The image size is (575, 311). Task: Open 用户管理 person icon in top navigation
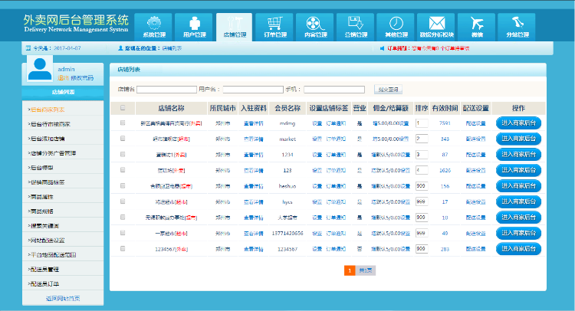click(x=195, y=23)
